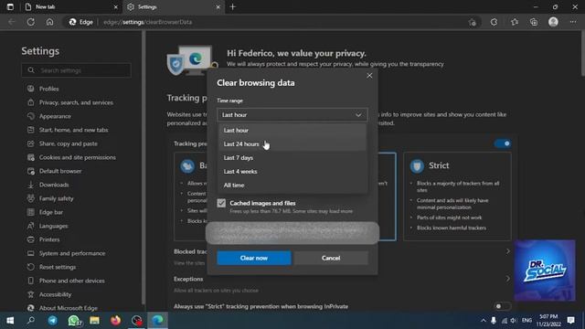Launch Firefox from the taskbar

tap(116, 321)
